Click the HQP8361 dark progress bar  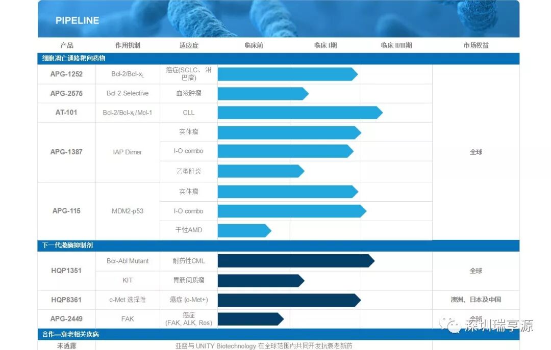[x=289, y=300]
